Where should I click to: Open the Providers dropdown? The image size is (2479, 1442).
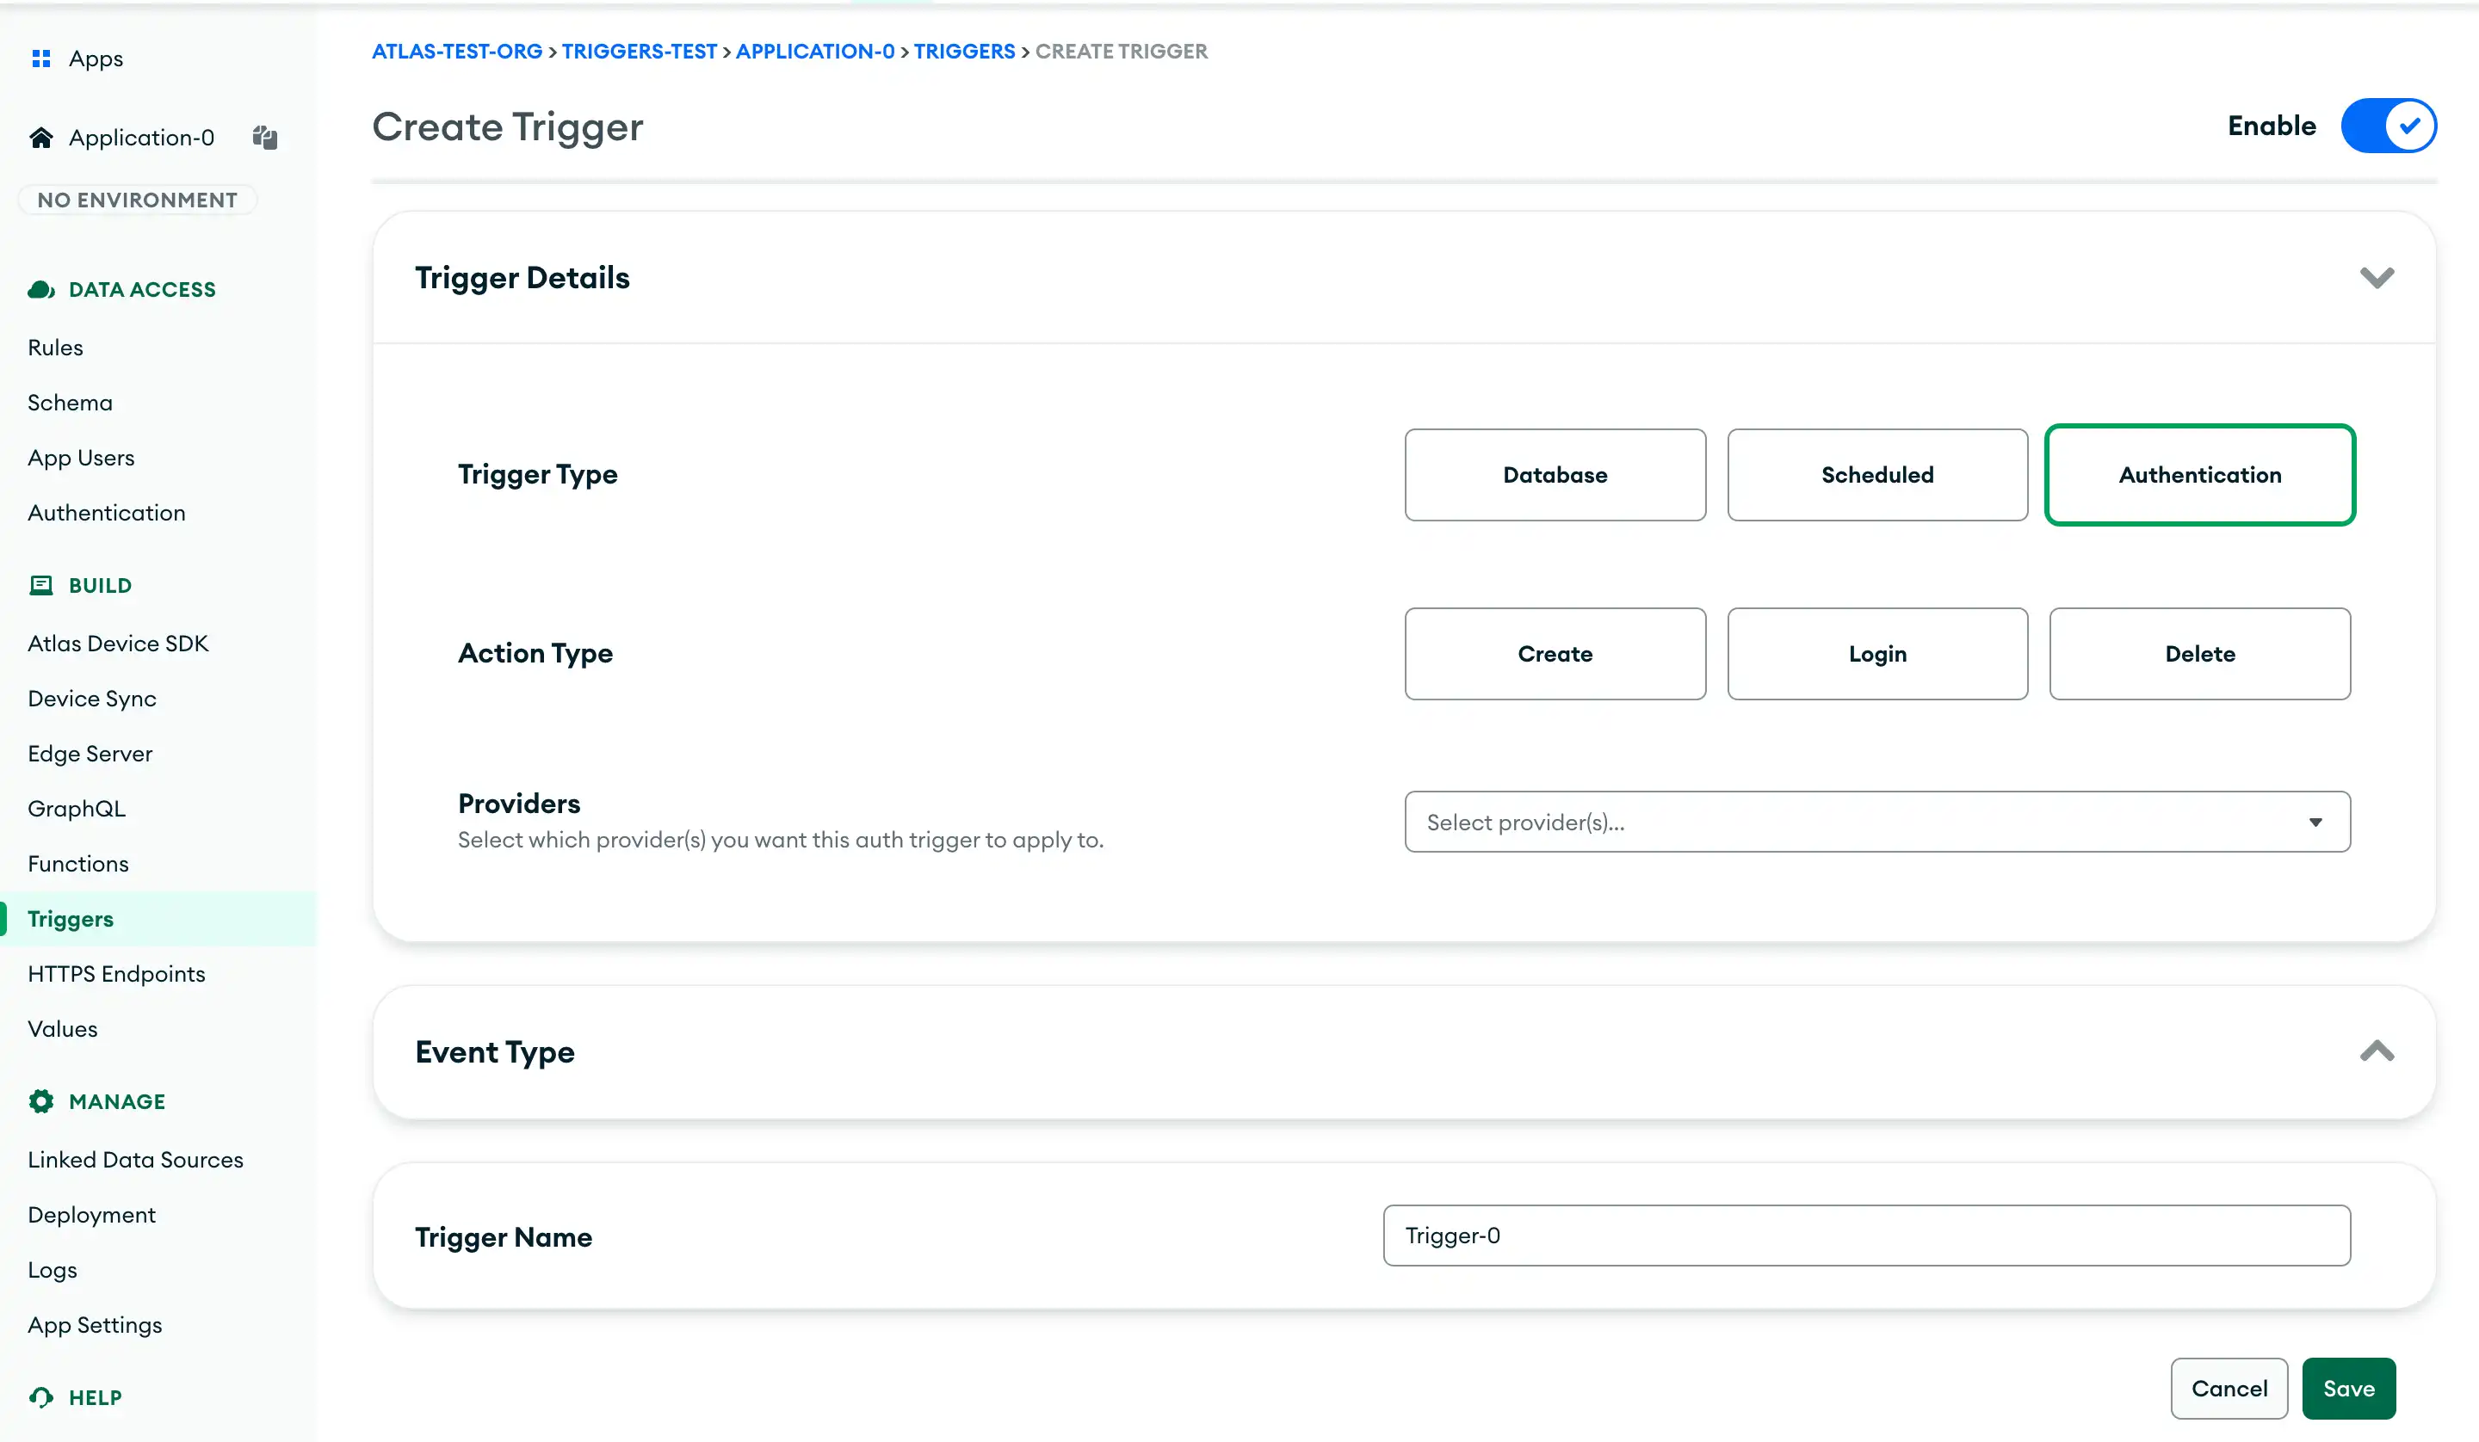coord(1876,821)
